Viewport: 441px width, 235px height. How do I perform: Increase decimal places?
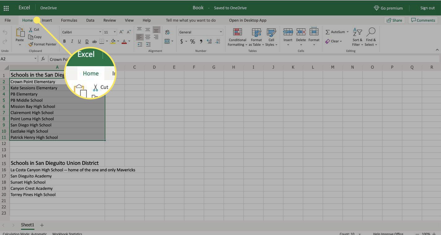point(209,41)
